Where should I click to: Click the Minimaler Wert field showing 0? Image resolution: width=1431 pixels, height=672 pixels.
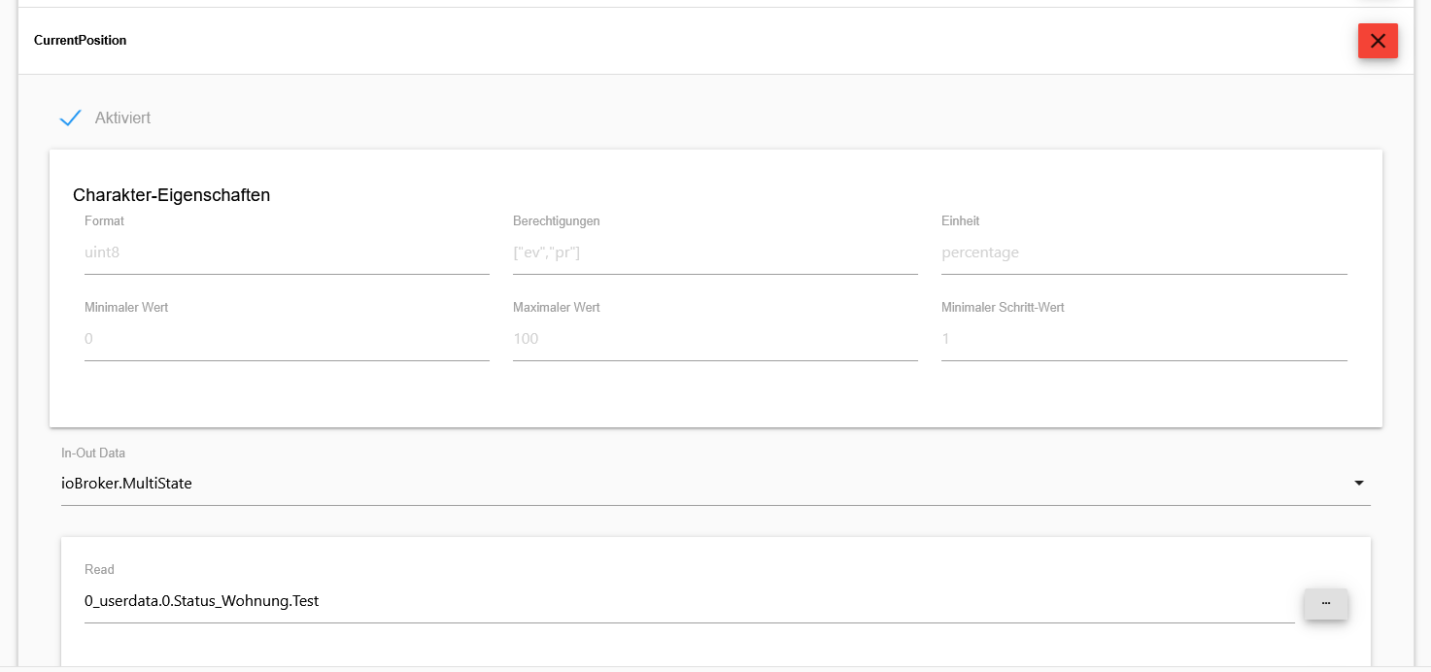pos(287,339)
